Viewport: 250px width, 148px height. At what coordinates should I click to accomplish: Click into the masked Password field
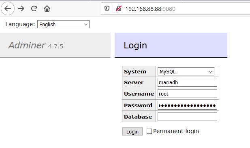point(187,105)
